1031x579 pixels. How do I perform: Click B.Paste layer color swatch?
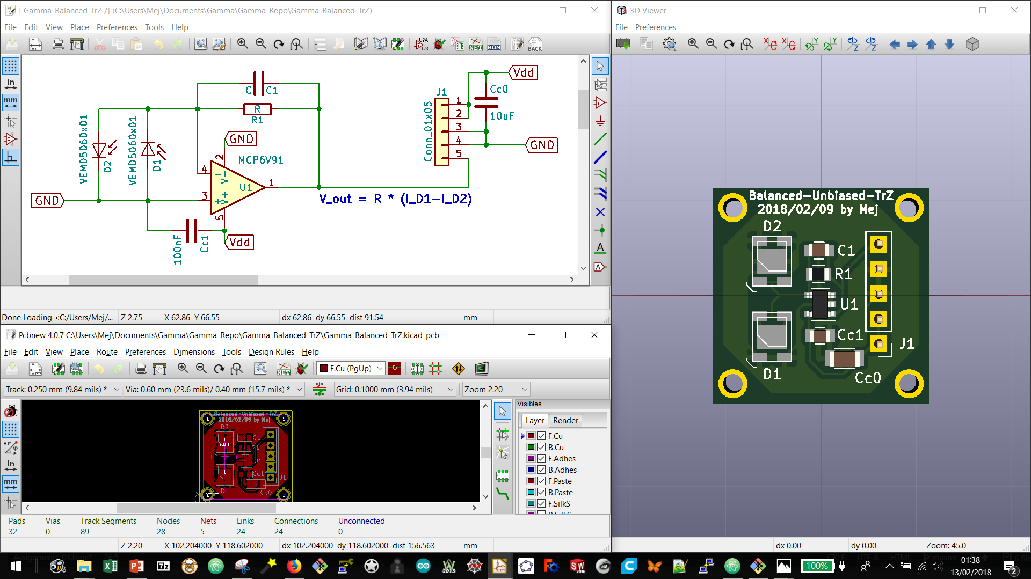pos(531,493)
